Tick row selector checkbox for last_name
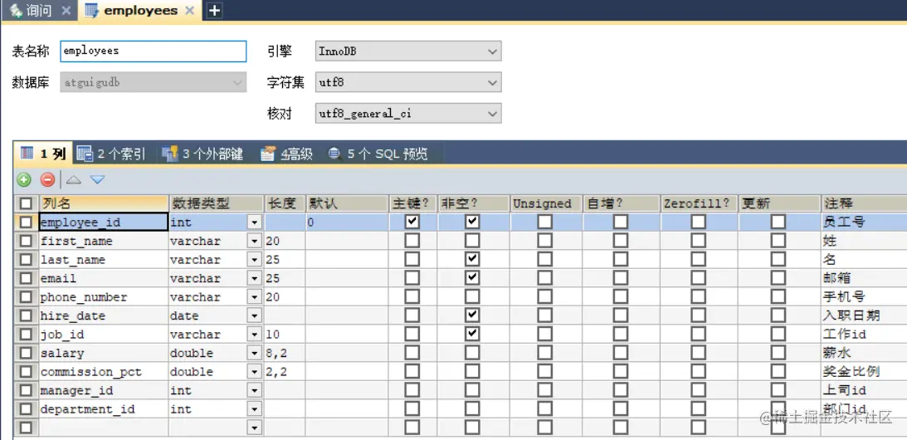The image size is (907, 440). pyautogui.click(x=26, y=259)
